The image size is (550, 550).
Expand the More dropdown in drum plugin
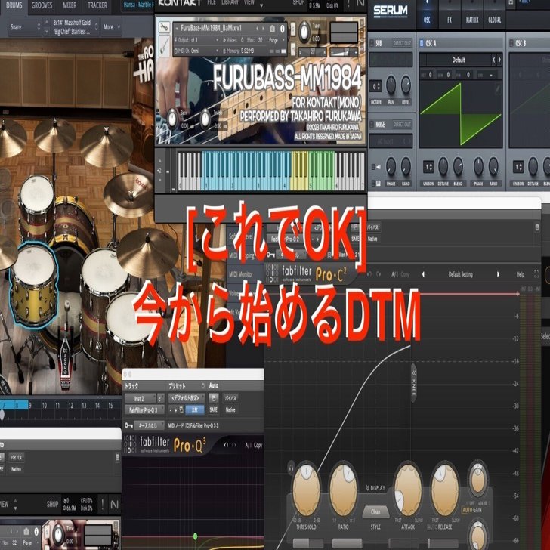(112, 27)
